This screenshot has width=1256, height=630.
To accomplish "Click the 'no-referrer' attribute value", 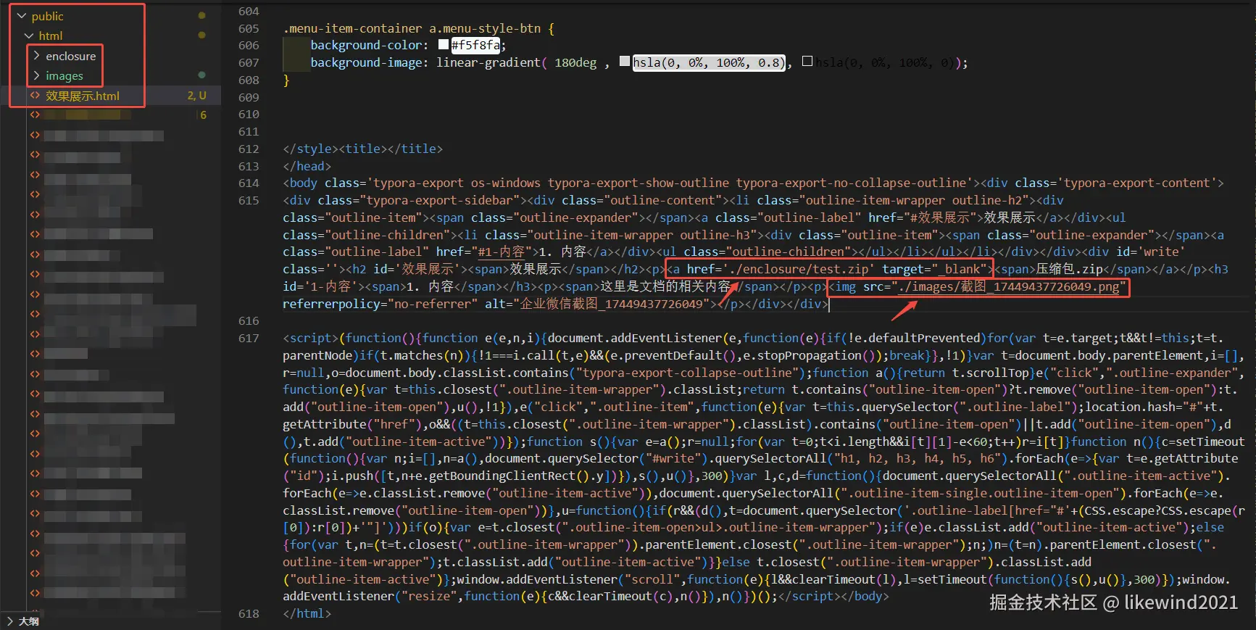I will click(x=432, y=304).
